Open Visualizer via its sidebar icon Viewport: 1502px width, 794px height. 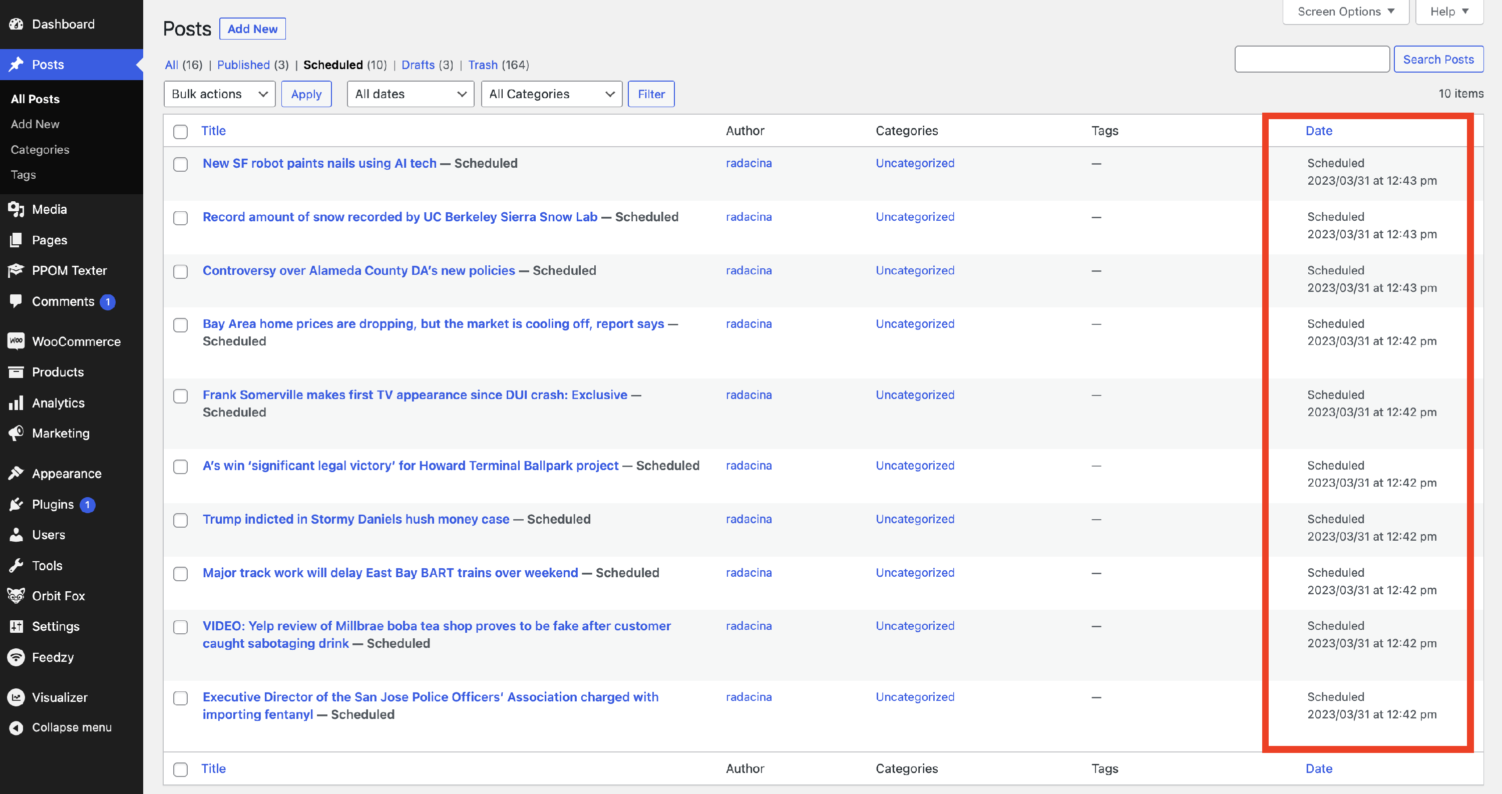pyautogui.click(x=16, y=697)
